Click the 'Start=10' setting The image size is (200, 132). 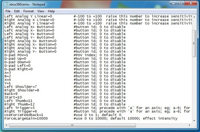[x=13, y=97]
